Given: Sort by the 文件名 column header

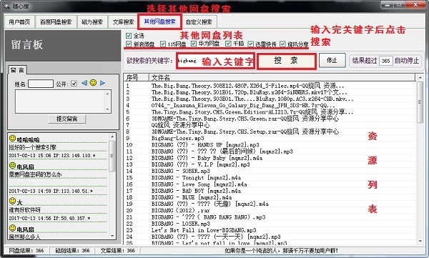Looking at the screenshot, I should click(x=282, y=77).
